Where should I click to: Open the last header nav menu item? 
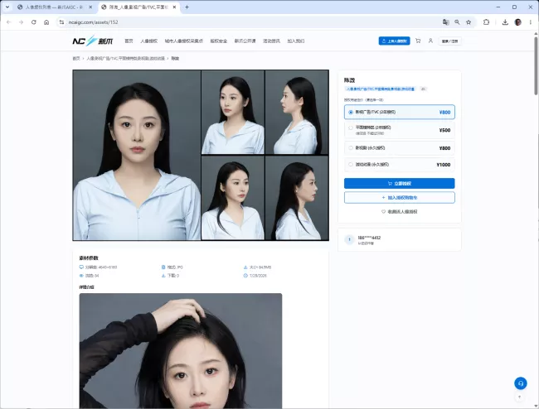[x=296, y=41]
